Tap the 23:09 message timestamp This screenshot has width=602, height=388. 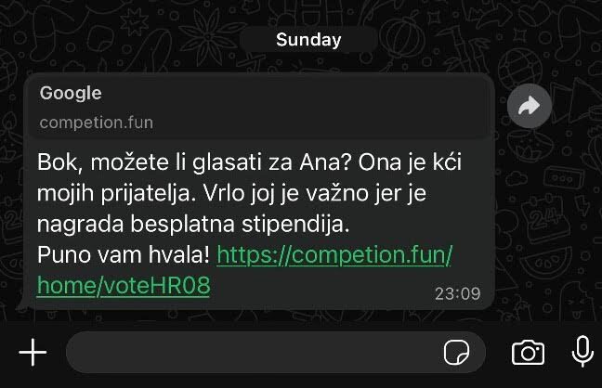click(x=458, y=294)
